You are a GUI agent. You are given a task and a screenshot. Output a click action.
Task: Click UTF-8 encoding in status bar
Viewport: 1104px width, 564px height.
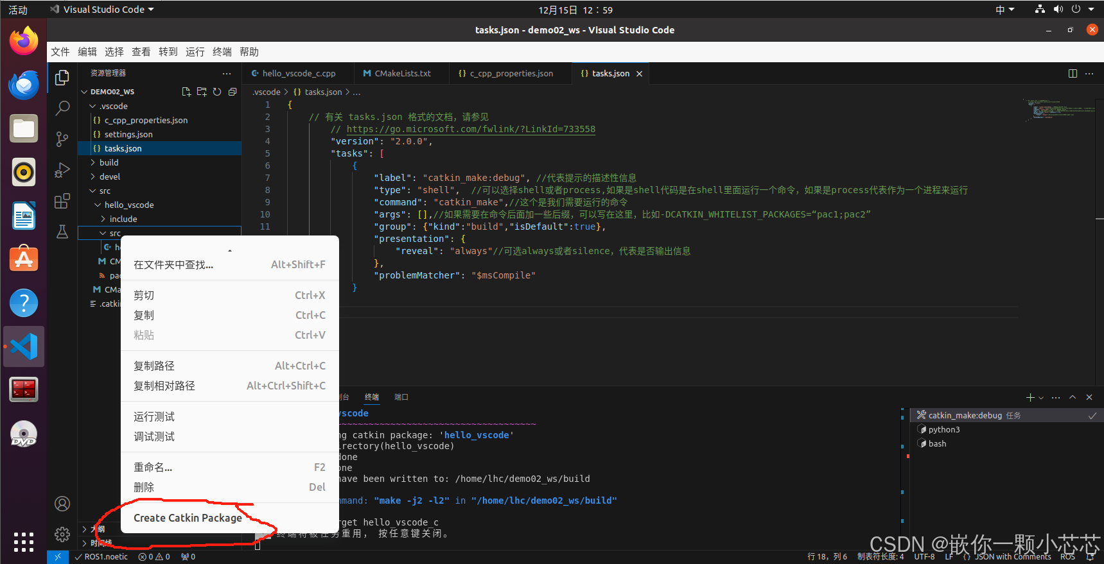[924, 557]
